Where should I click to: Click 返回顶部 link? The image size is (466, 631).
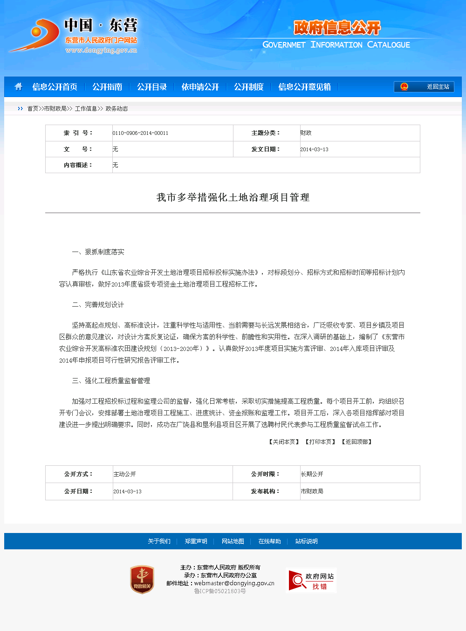(357, 442)
